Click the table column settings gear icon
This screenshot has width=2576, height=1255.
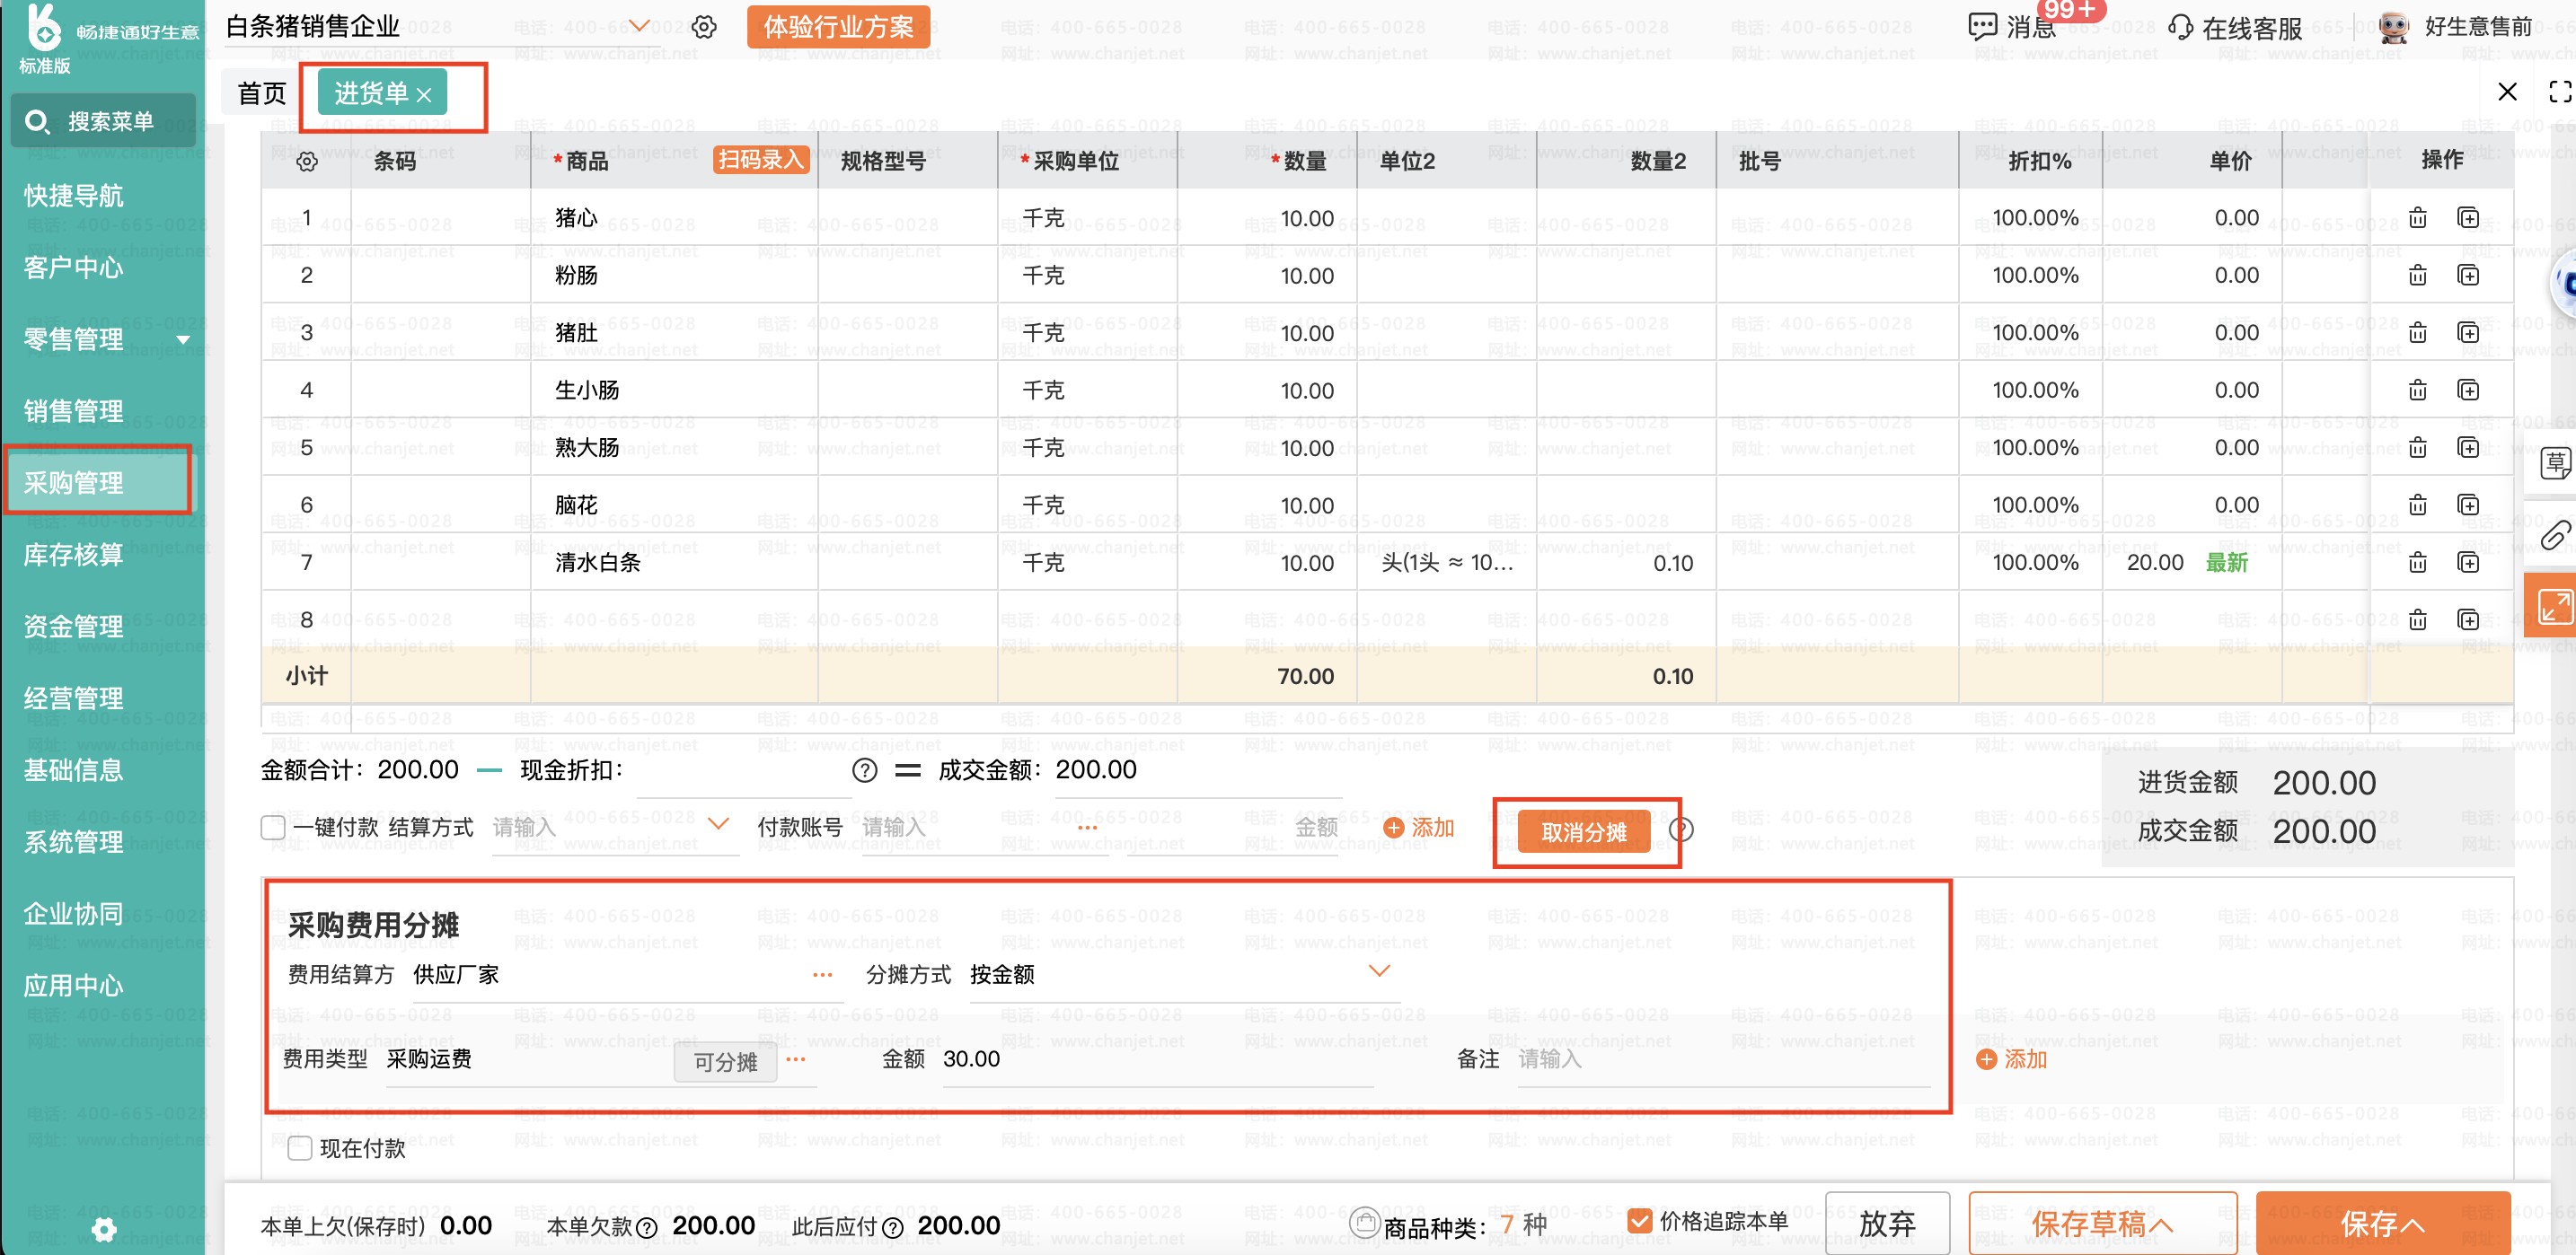(307, 161)
